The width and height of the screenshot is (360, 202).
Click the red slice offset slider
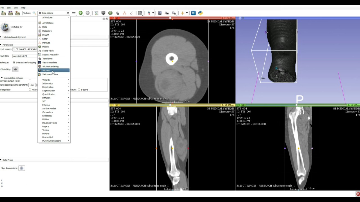pos(170,18)
